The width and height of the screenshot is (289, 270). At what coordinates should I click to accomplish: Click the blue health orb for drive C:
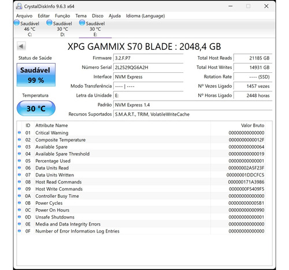(17, 23)
